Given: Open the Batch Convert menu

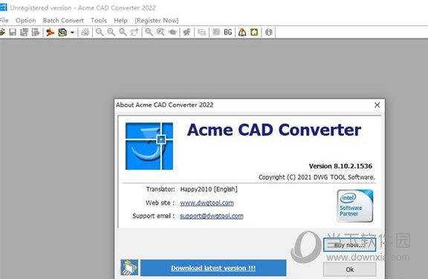Looking at the screenshot, I should (63, 21).
